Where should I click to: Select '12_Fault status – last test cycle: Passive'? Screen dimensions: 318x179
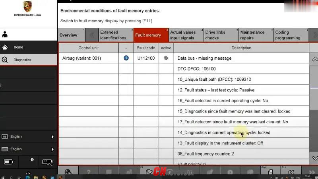point(241,90)
